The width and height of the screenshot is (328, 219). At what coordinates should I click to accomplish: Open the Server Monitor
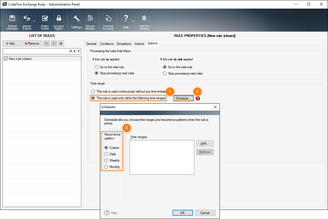90,22
